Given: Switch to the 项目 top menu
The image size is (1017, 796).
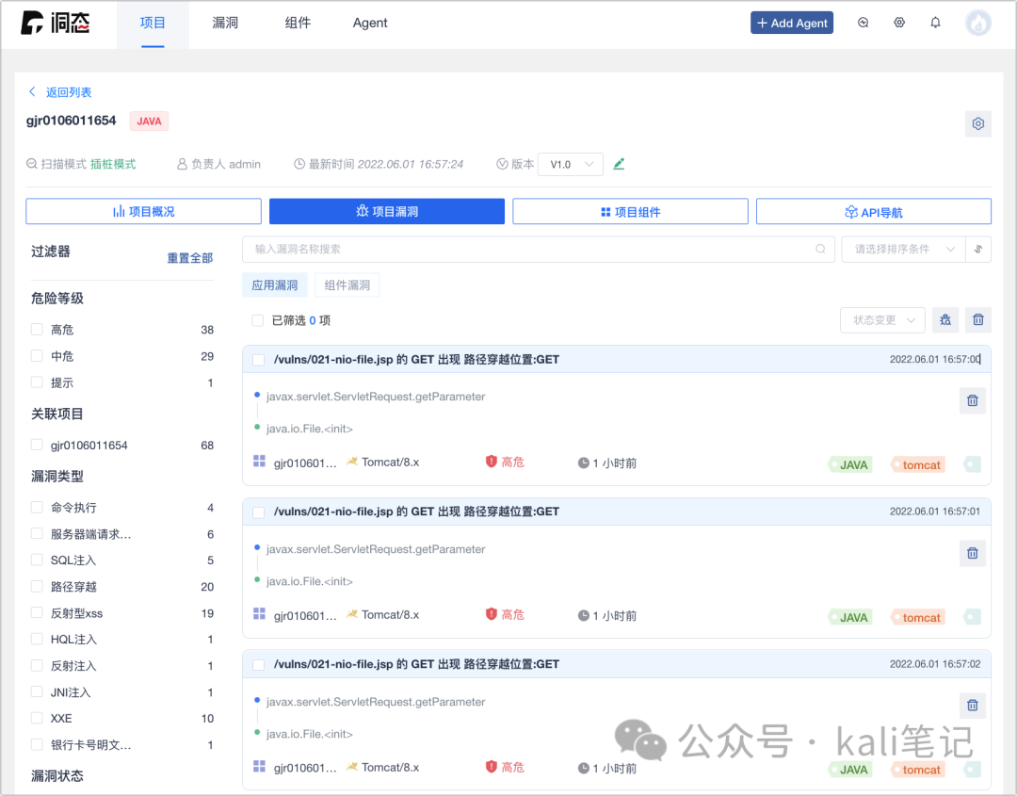Looking at the screenshot, I should coord(153,24).
